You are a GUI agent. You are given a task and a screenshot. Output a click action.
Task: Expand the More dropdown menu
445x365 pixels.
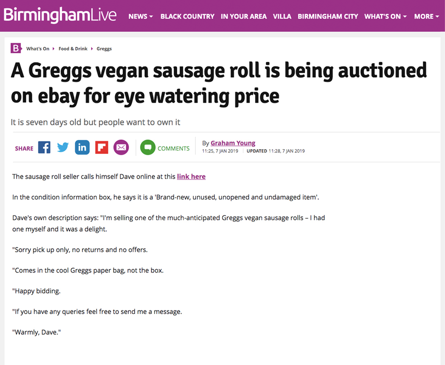[426, 16]
